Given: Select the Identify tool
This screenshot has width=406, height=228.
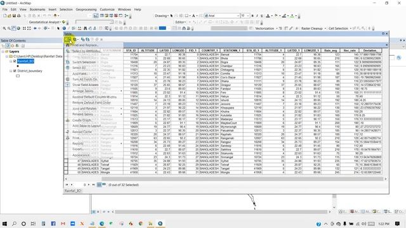Looking at the screenshot, I should point(64,28).
